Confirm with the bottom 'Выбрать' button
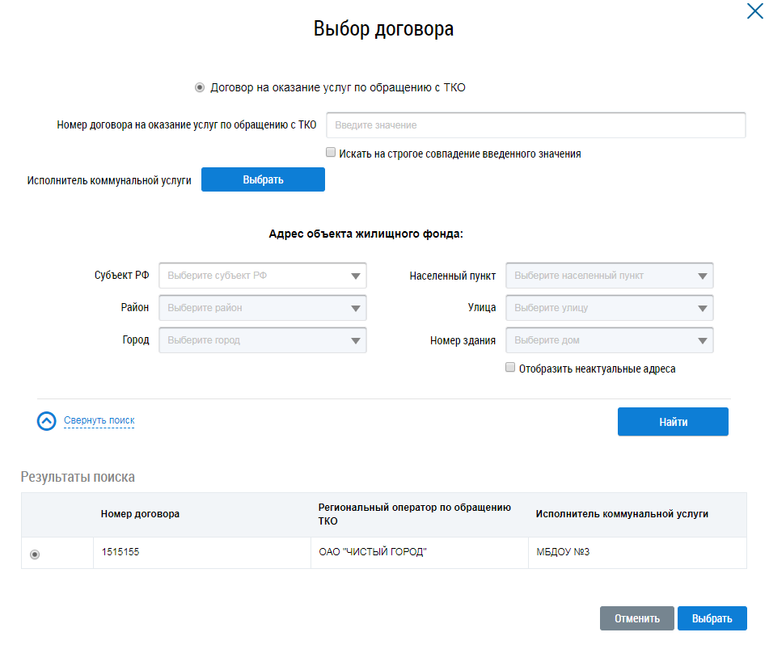Screen dimensions: 769x645 pyautogui.click(x=712, y=618)
